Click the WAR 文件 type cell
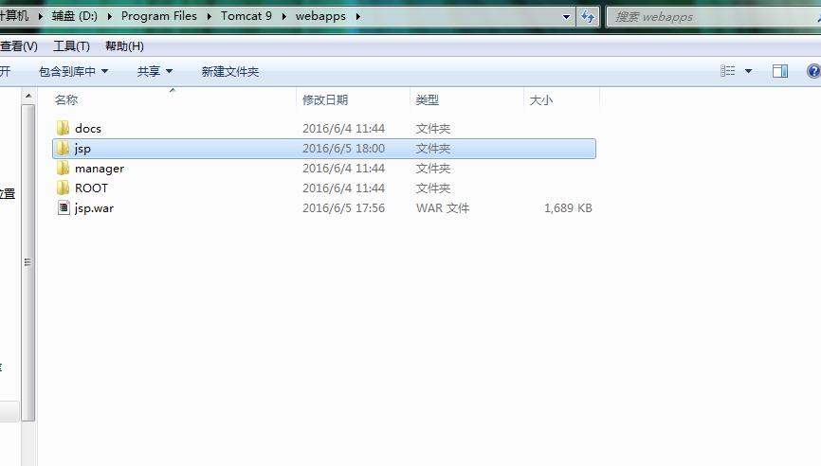Screen dimensions: 821x466 coord(443,208)
